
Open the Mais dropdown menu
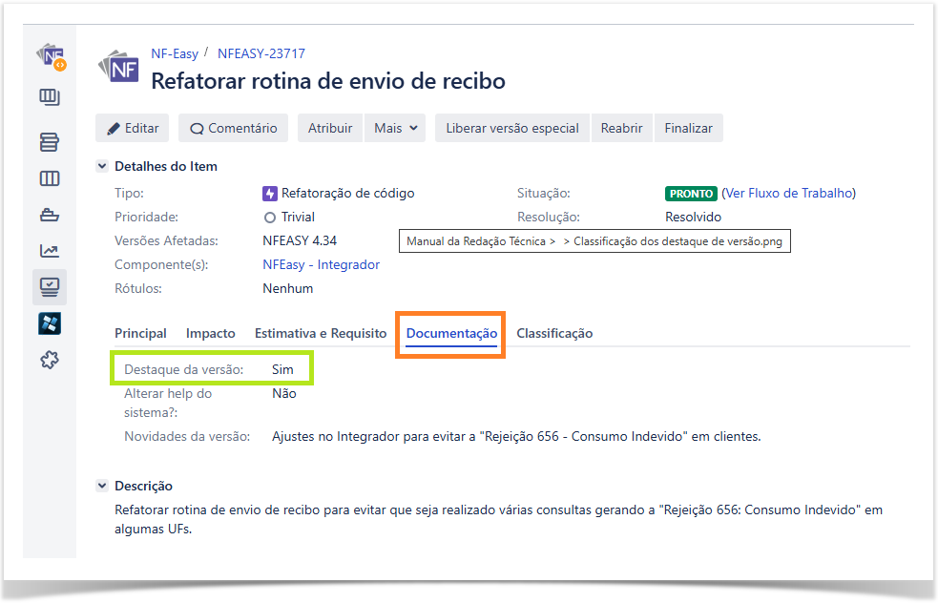[395, 128]
